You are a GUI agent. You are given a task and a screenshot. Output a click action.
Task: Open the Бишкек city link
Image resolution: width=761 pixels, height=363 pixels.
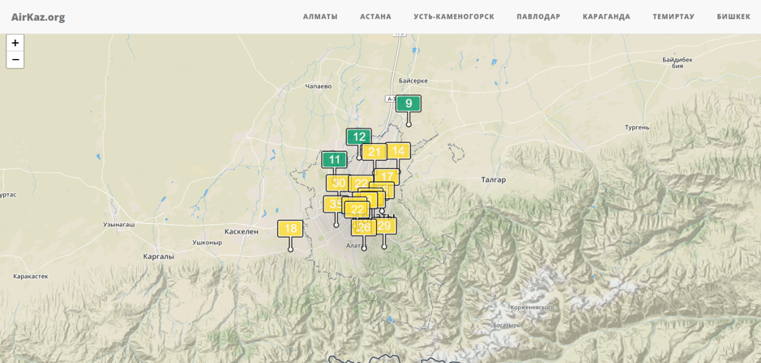pyautogui.click(x=733, y=17)
